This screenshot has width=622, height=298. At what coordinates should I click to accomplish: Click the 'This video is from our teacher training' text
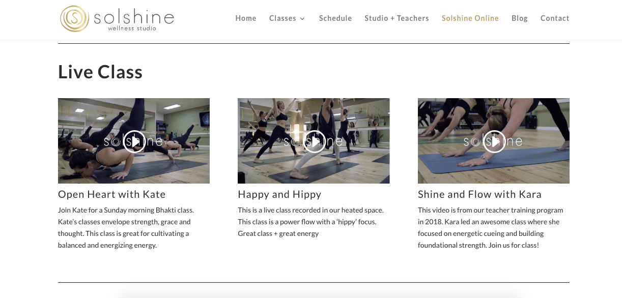click(x=491, y=227)
